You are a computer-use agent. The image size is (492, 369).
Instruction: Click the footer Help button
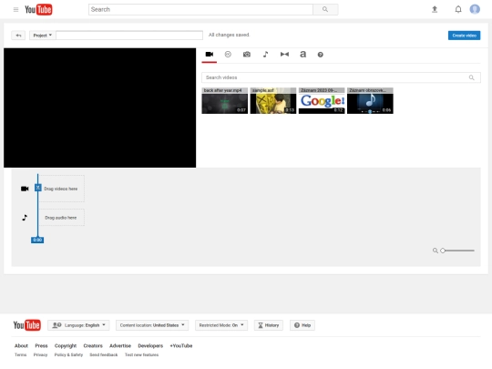pyautogui.click(x=302, y=325)
